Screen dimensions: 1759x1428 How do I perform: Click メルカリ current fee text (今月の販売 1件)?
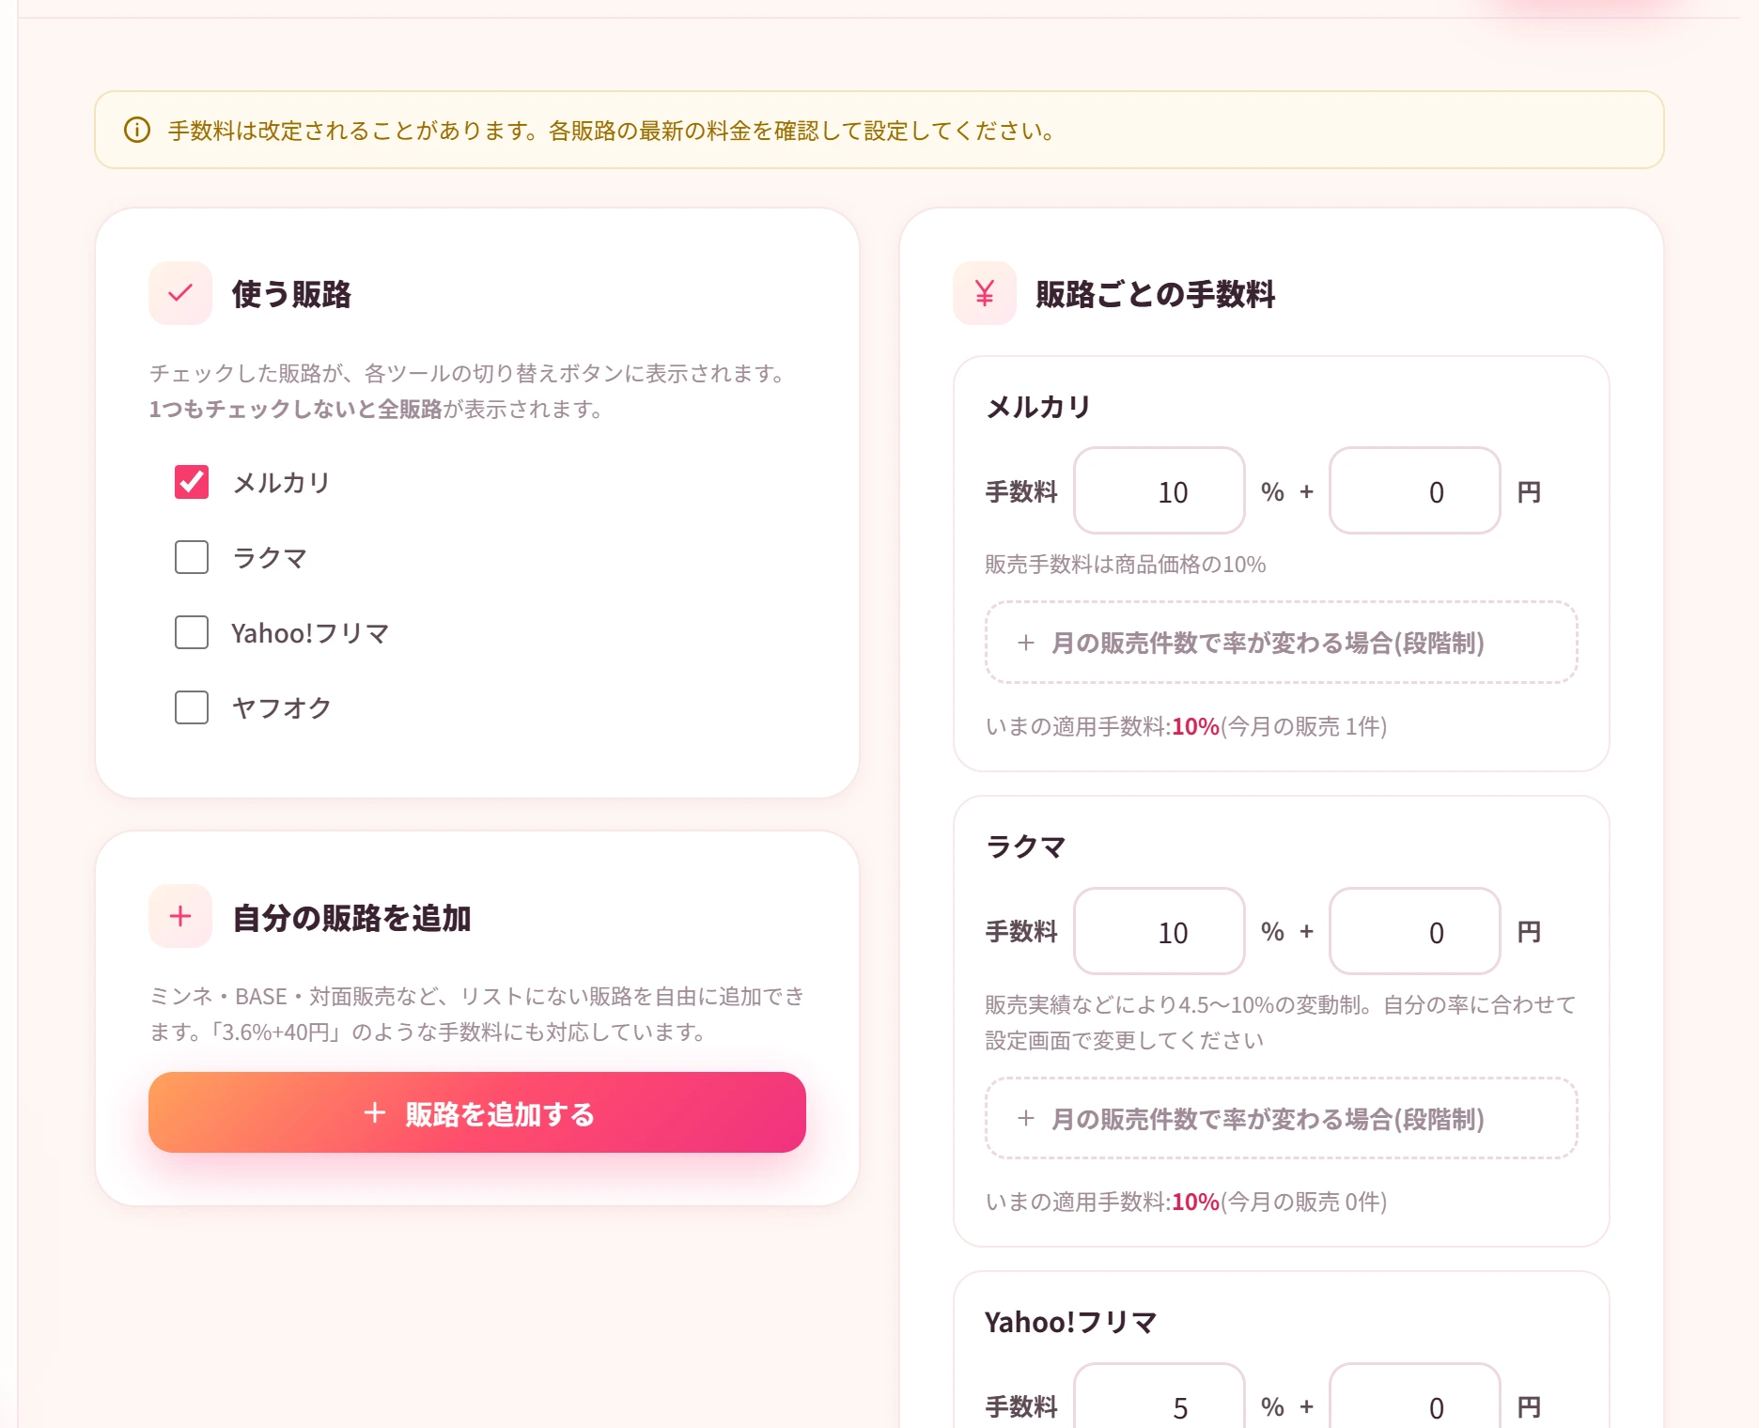click(1186, 726)
